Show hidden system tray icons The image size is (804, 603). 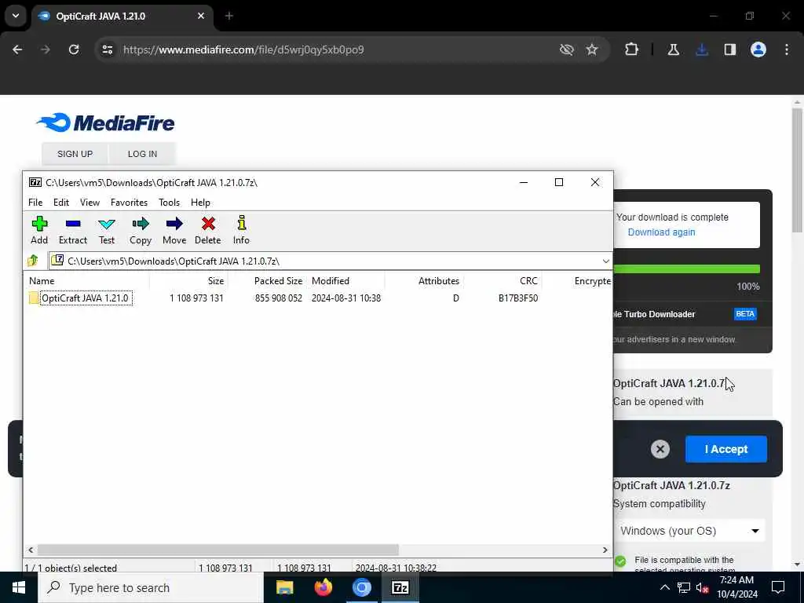coord(664,587)
